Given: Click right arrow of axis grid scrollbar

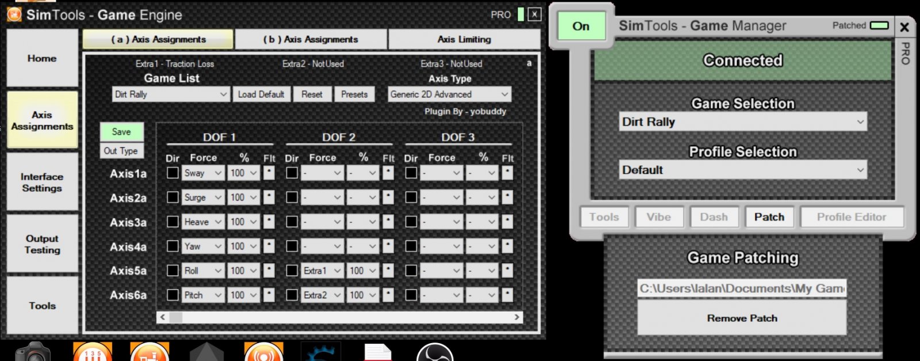Looking at the screenshot, I should [x=517, y=317].
